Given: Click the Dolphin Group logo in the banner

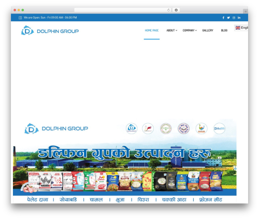Looking at the screenshot, I should tap(56, 128).
